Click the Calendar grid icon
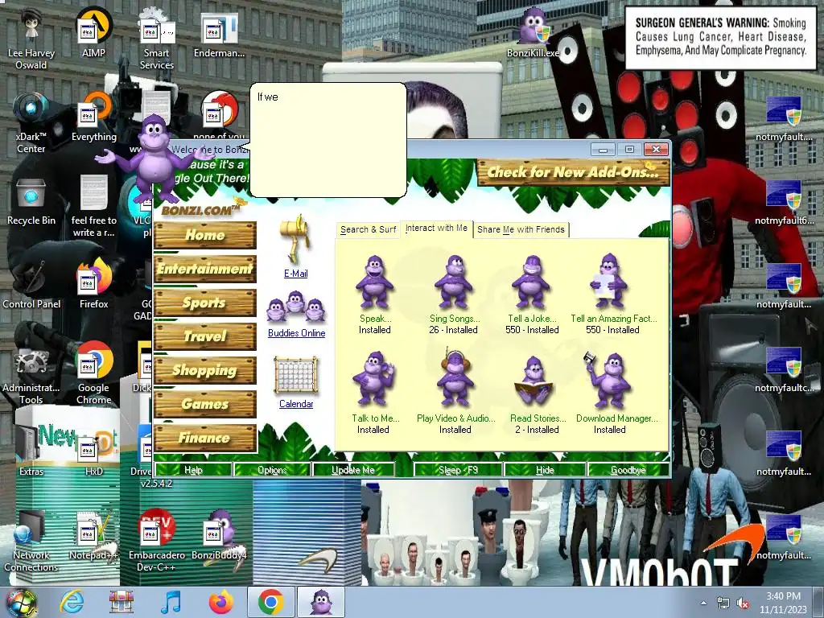 296,376
